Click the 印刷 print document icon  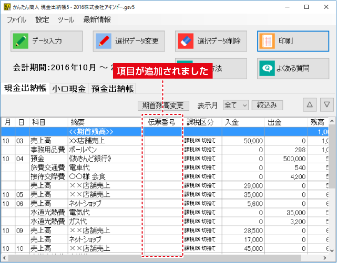click(268, 40)
